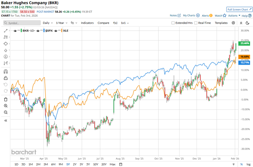Enable the Extended Hrs checkbox
The height and width of the screenshot is (167, 253).
173,23
